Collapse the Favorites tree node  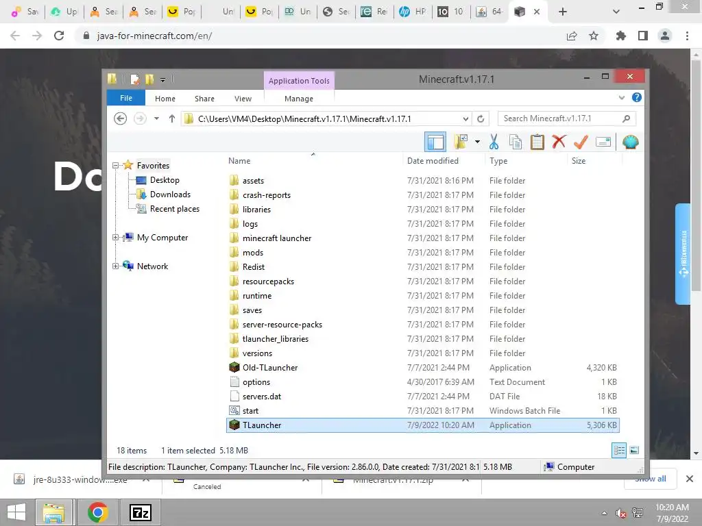[x=115, y=165]
